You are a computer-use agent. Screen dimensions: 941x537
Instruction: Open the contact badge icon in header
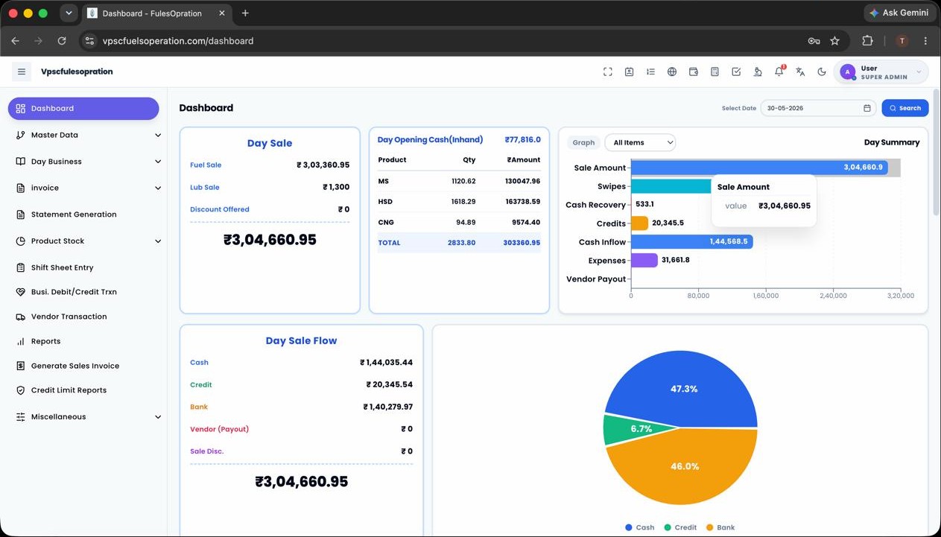point(630,72)
